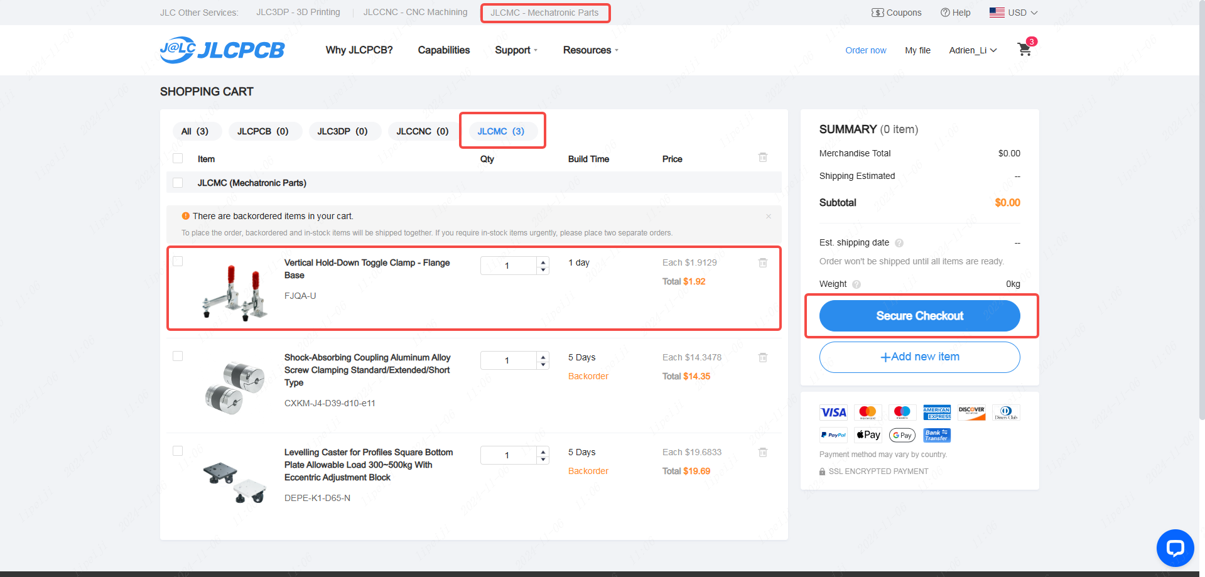
Task: Decrease Levelling Caster quantity
Action: point(543,460)
